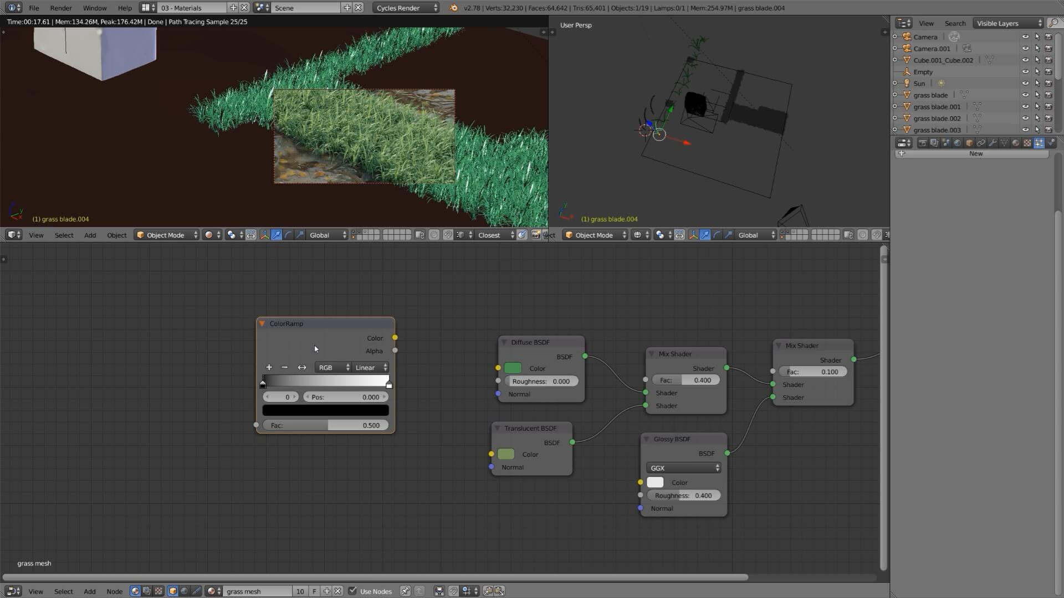Open the Node menu in node editor
Screen dimensions: 1064x598
114,591
